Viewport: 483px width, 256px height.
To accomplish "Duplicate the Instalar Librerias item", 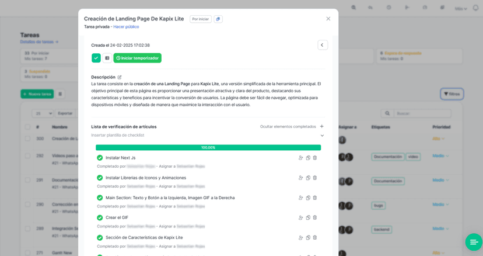I will [x=308, y=178].
